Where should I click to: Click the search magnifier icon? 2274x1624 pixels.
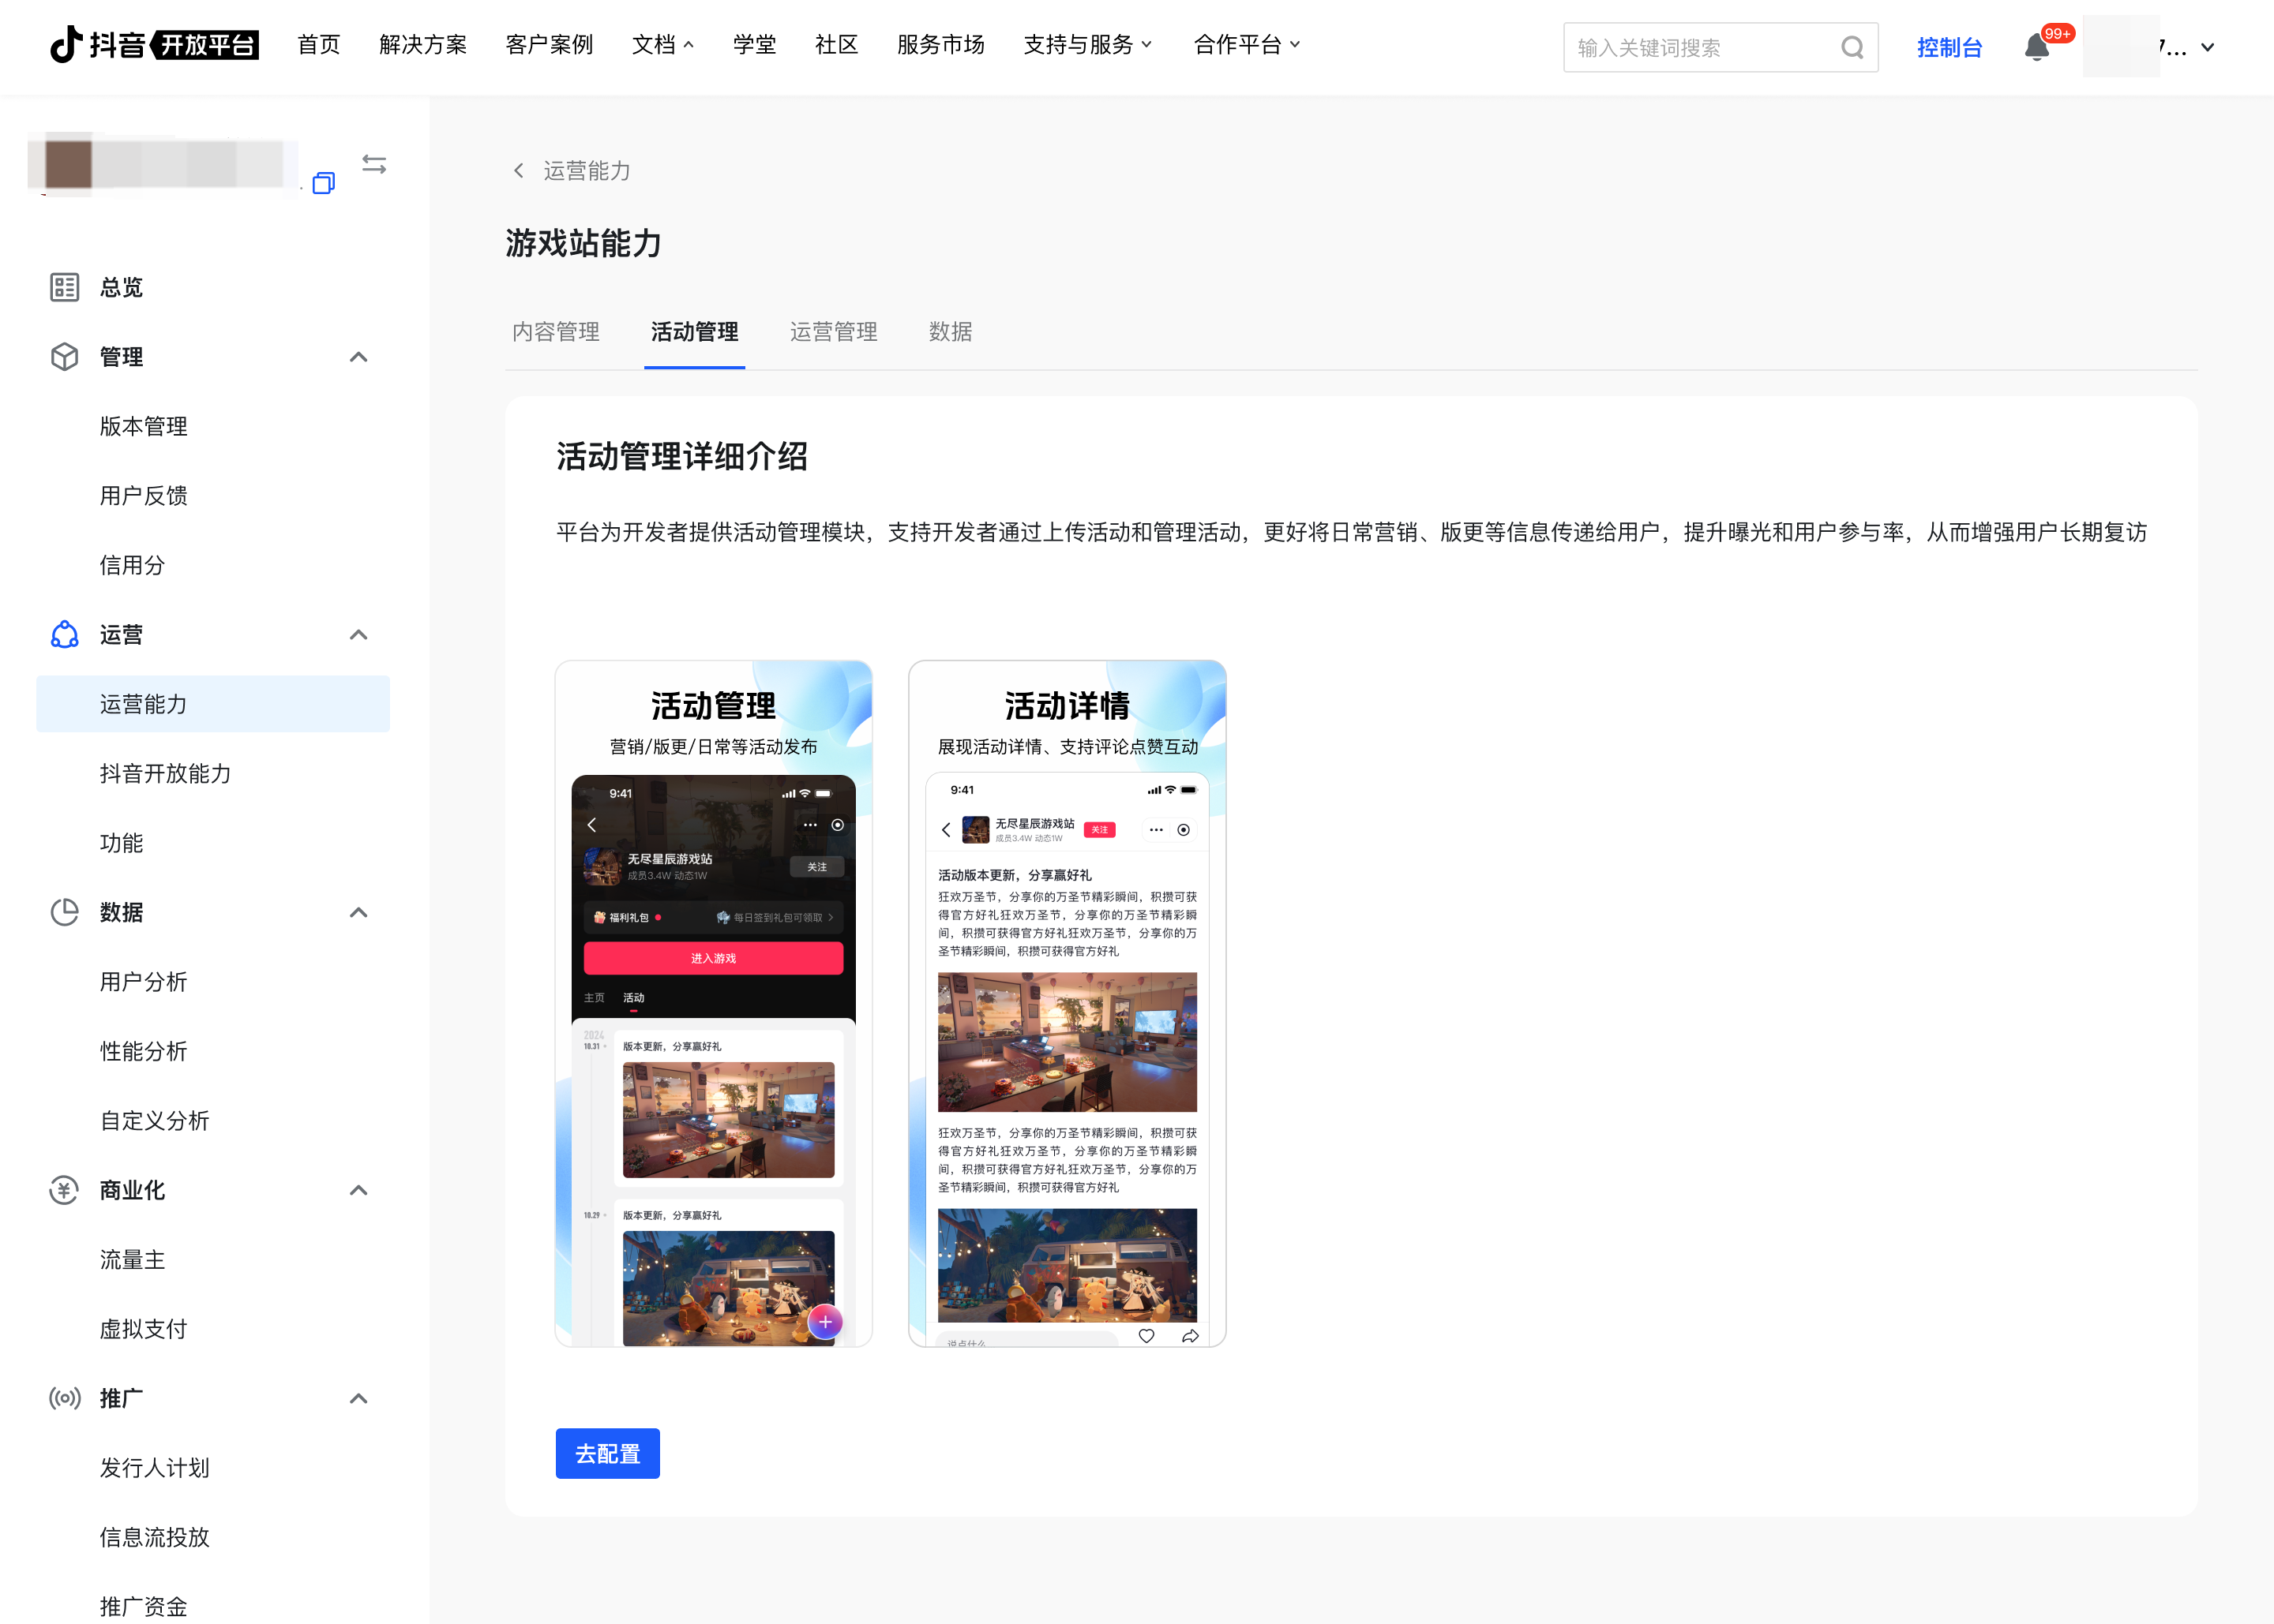click(1852, 47)
